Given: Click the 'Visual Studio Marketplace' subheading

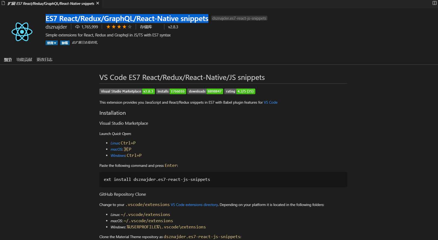Looking at the screenshot, I should point(124,123).
